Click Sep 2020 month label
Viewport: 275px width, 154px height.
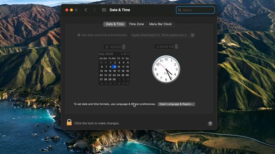pyautogui.click(x=106, y=54)
